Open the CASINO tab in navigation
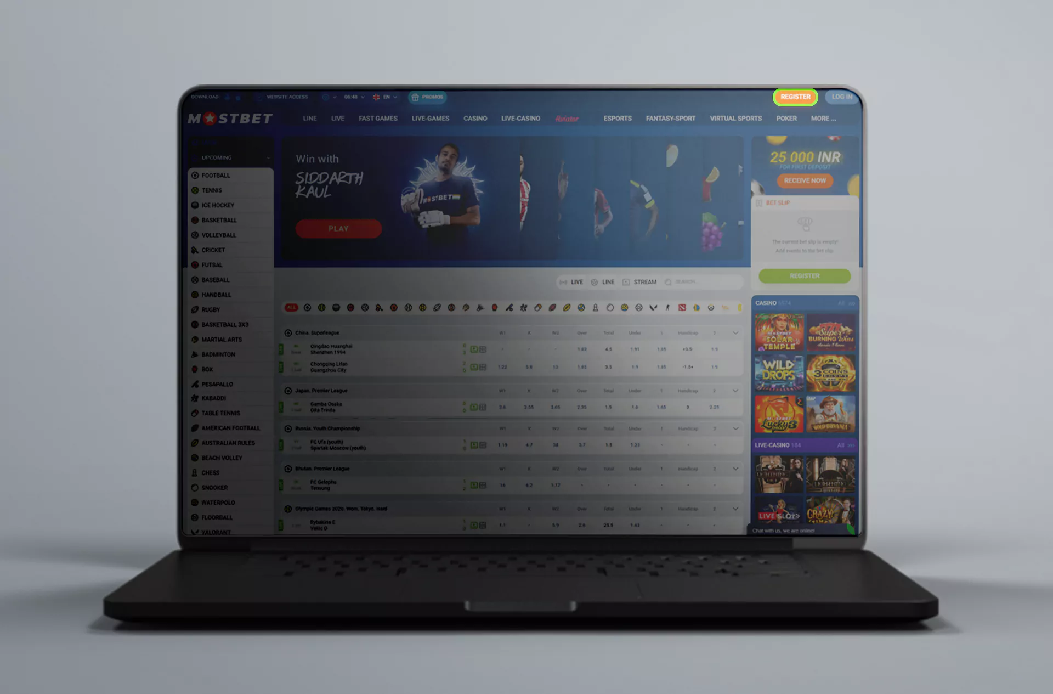1053x694 pixels. (x=473, y=119)
